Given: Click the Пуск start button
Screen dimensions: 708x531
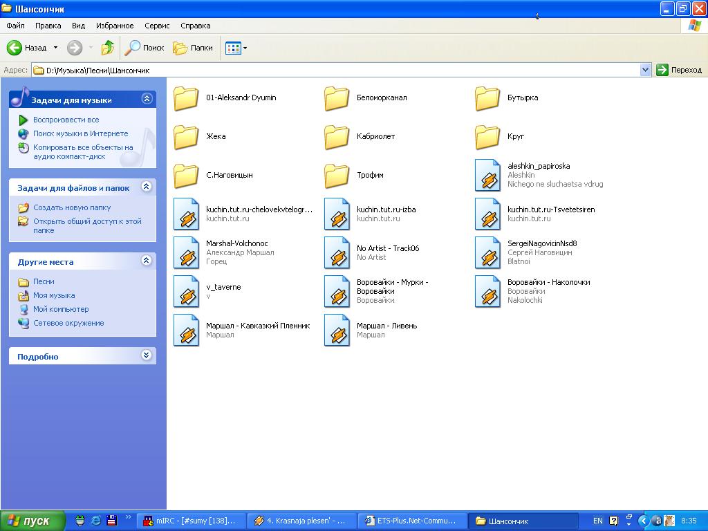Looking at the screenshot, I should click(32, 521).
